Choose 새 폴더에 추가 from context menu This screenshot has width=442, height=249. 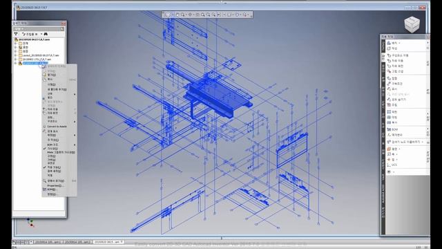coord(57,89)
